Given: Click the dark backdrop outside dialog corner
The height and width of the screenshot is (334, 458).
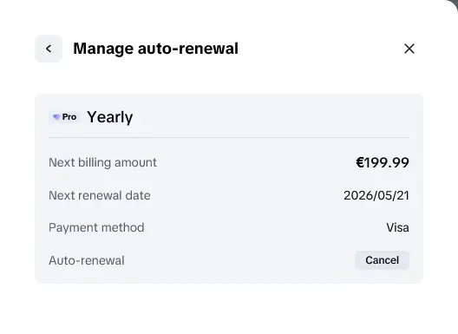Looking at the screenshot, I should [x=454, y=3].
